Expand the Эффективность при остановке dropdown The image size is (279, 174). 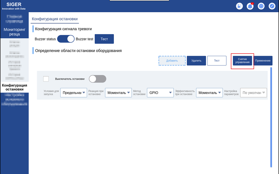(210, 93)
